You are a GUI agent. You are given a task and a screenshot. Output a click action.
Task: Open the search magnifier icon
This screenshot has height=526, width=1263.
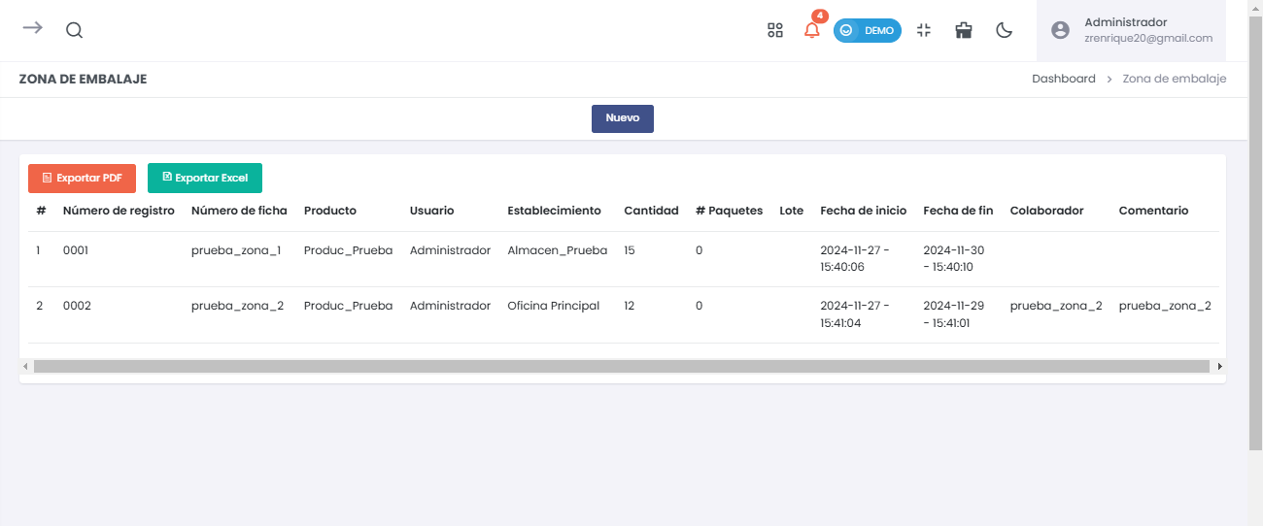74,30
